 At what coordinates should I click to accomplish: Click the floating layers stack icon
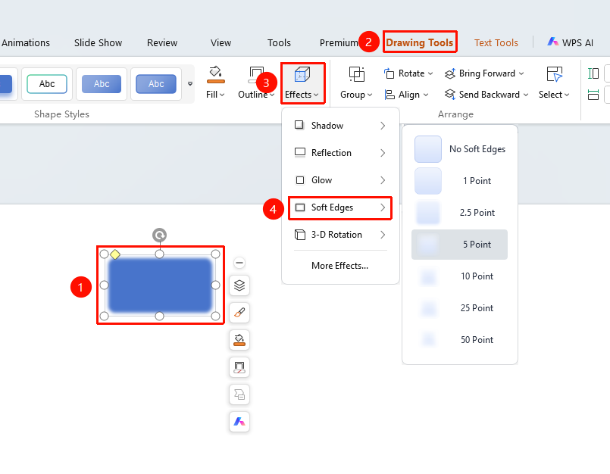(x=239, y=285)
